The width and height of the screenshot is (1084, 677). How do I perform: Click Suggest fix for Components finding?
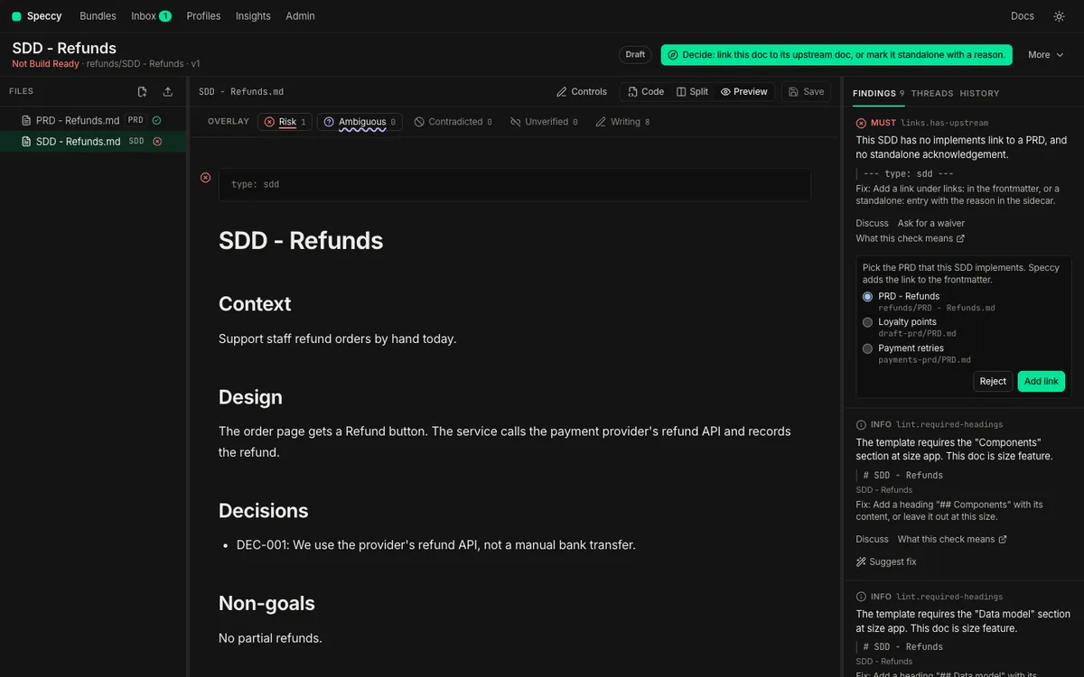(x=886, y=561)
